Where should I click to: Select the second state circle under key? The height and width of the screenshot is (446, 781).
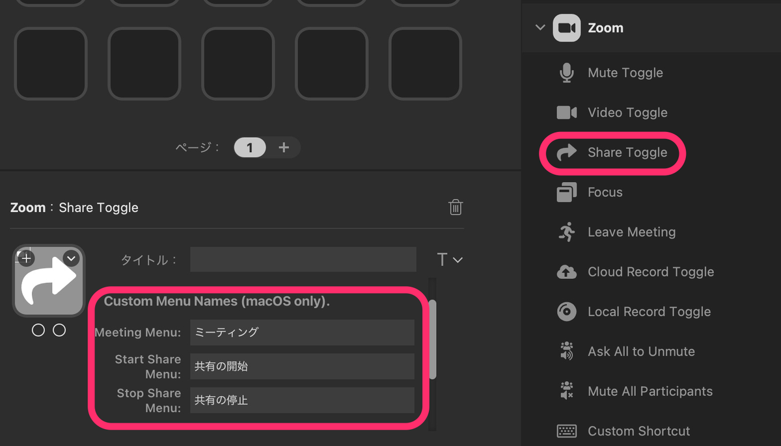pos(59,330)
